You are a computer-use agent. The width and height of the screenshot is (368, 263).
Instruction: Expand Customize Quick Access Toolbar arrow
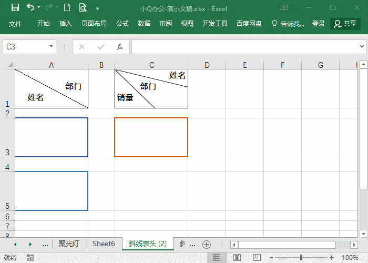pos(97,9)
